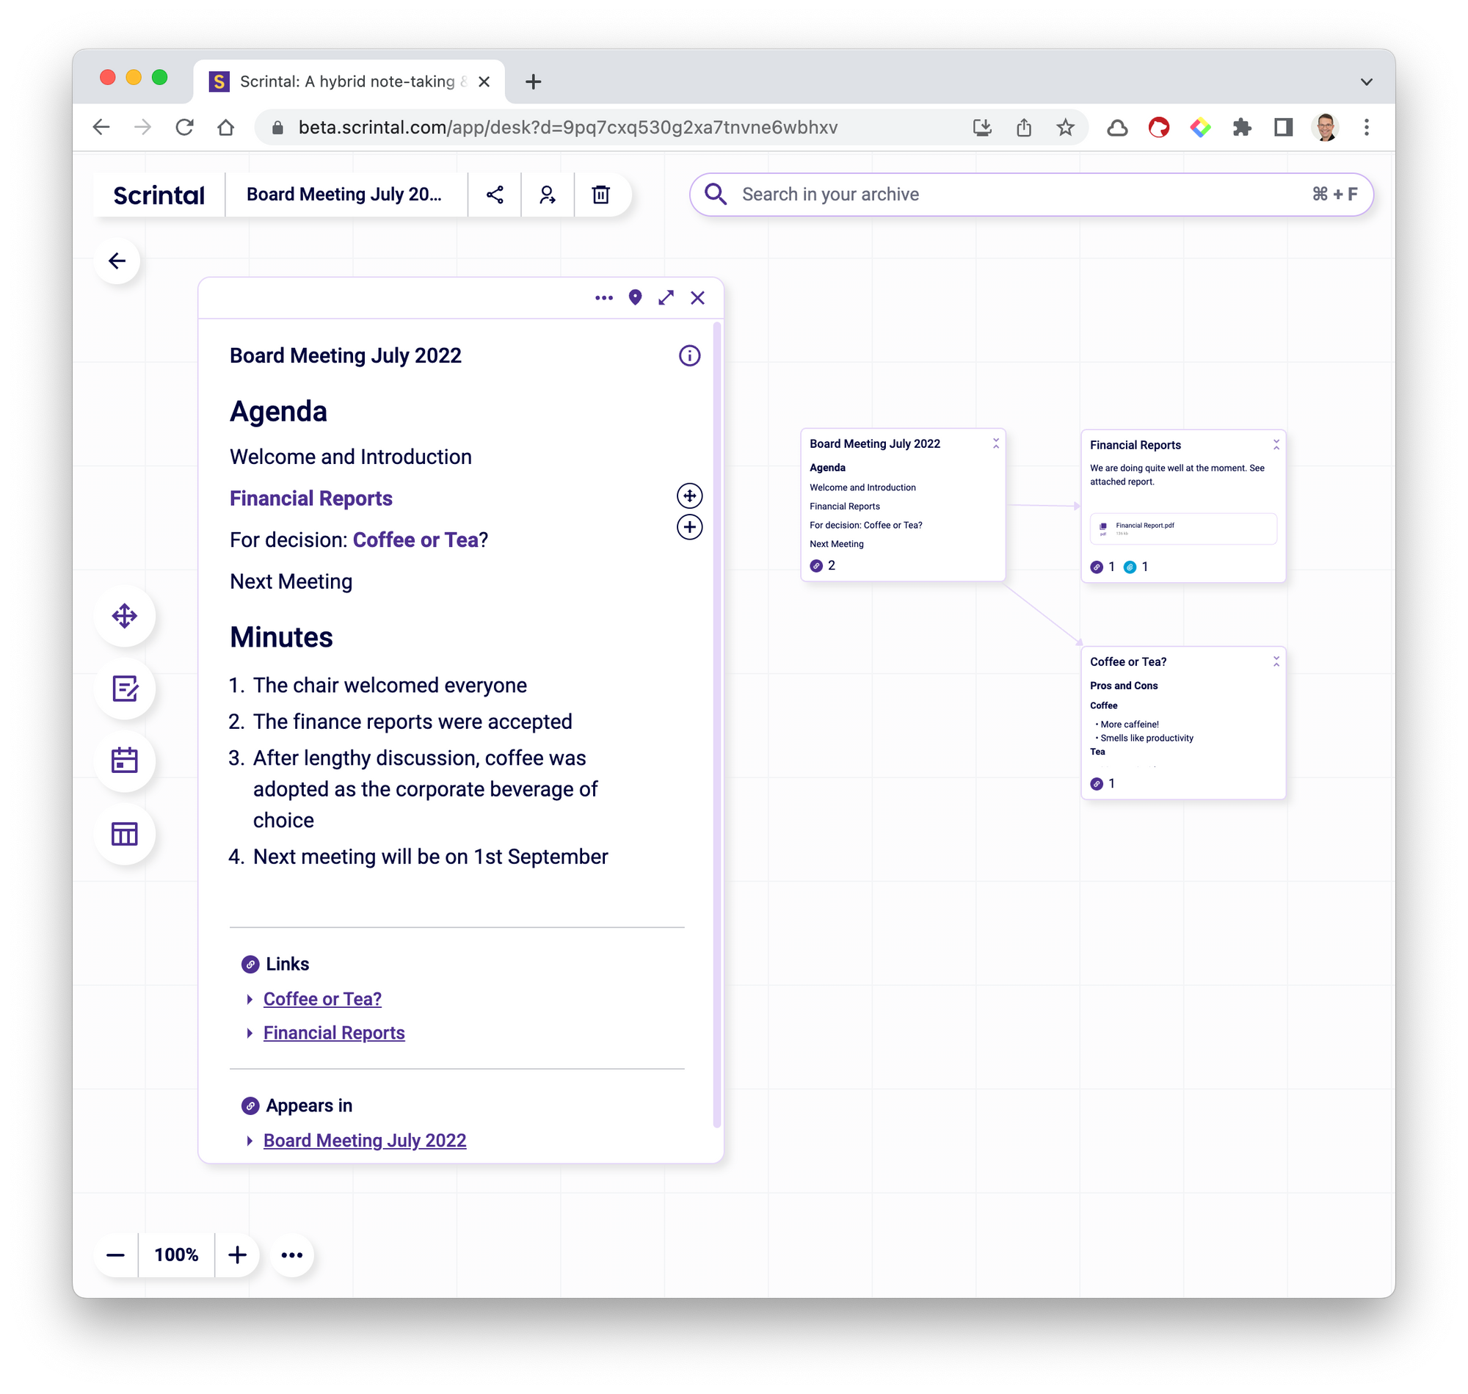The height and width of the screenshot is (1394, 1468).
Task: Click the table view icon in sidebar
Action: [125, 834]
